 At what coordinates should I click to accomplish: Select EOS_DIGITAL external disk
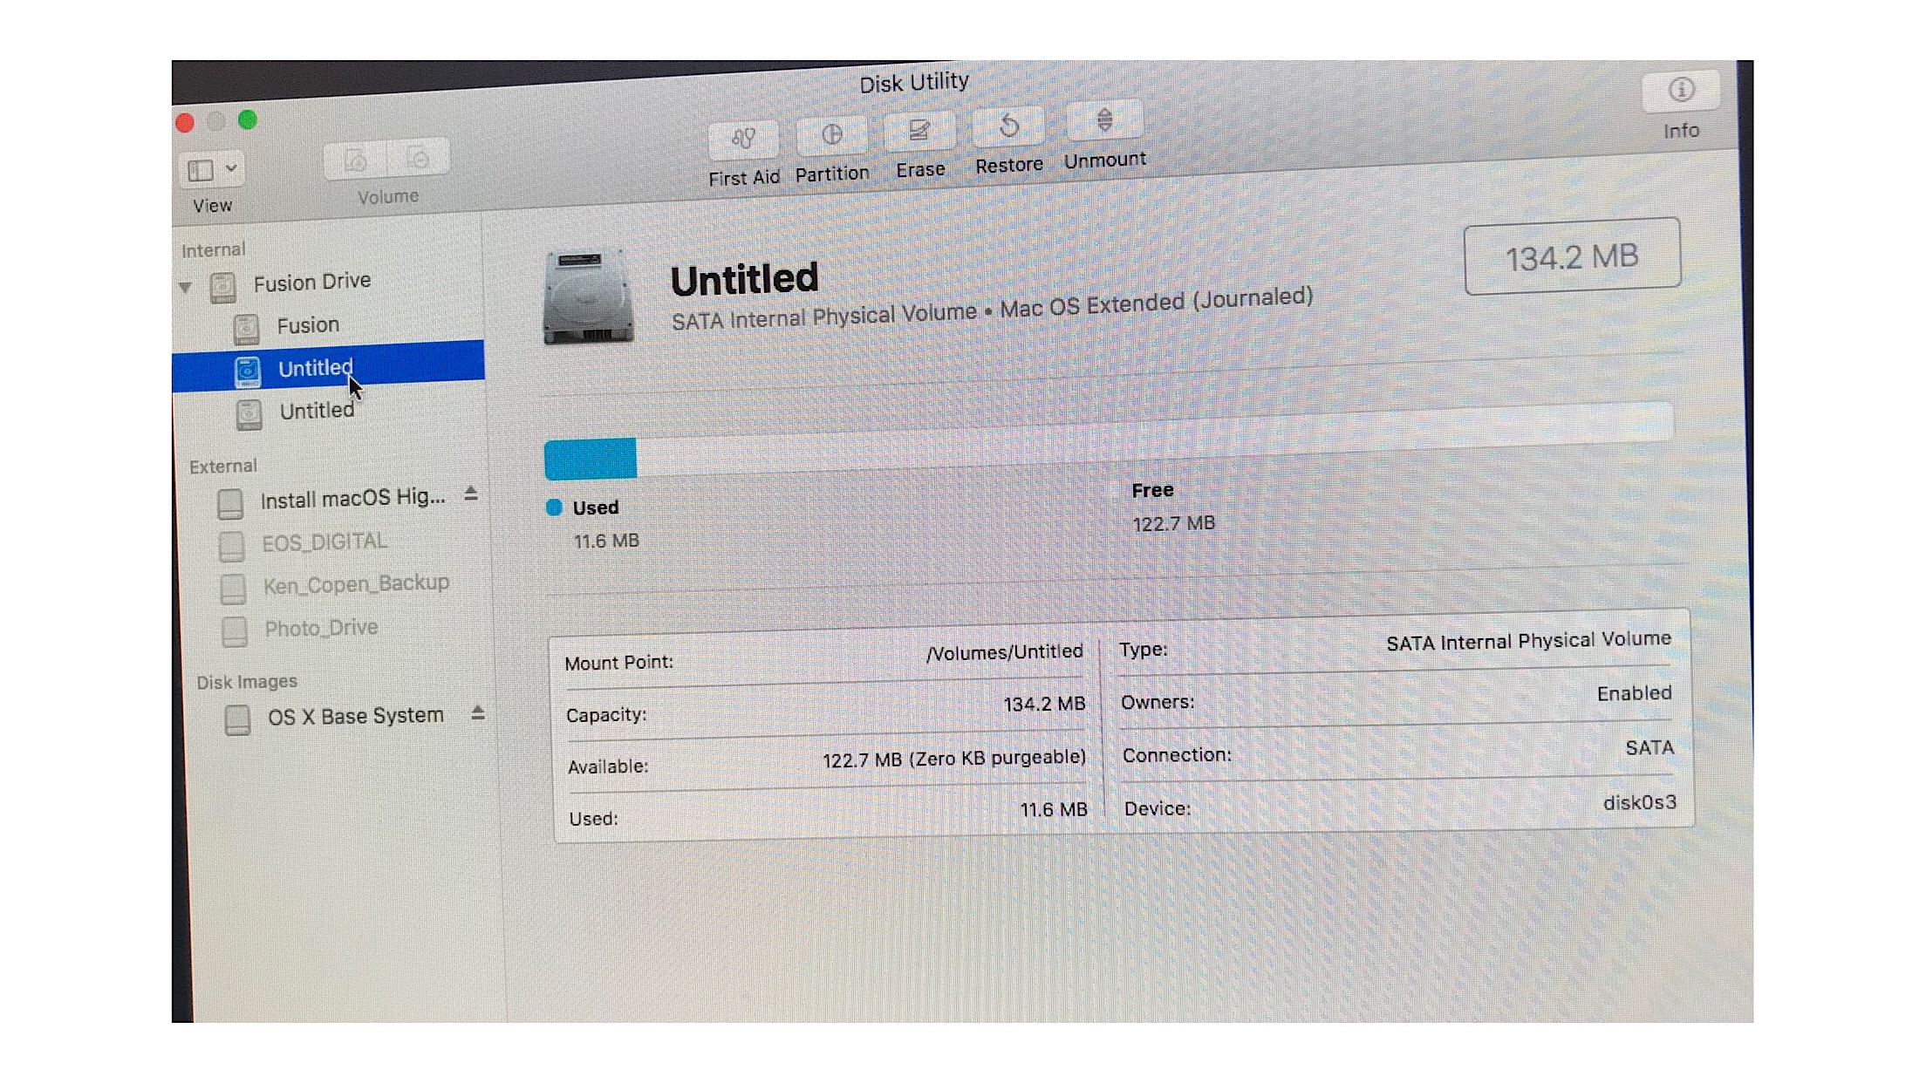324,543
